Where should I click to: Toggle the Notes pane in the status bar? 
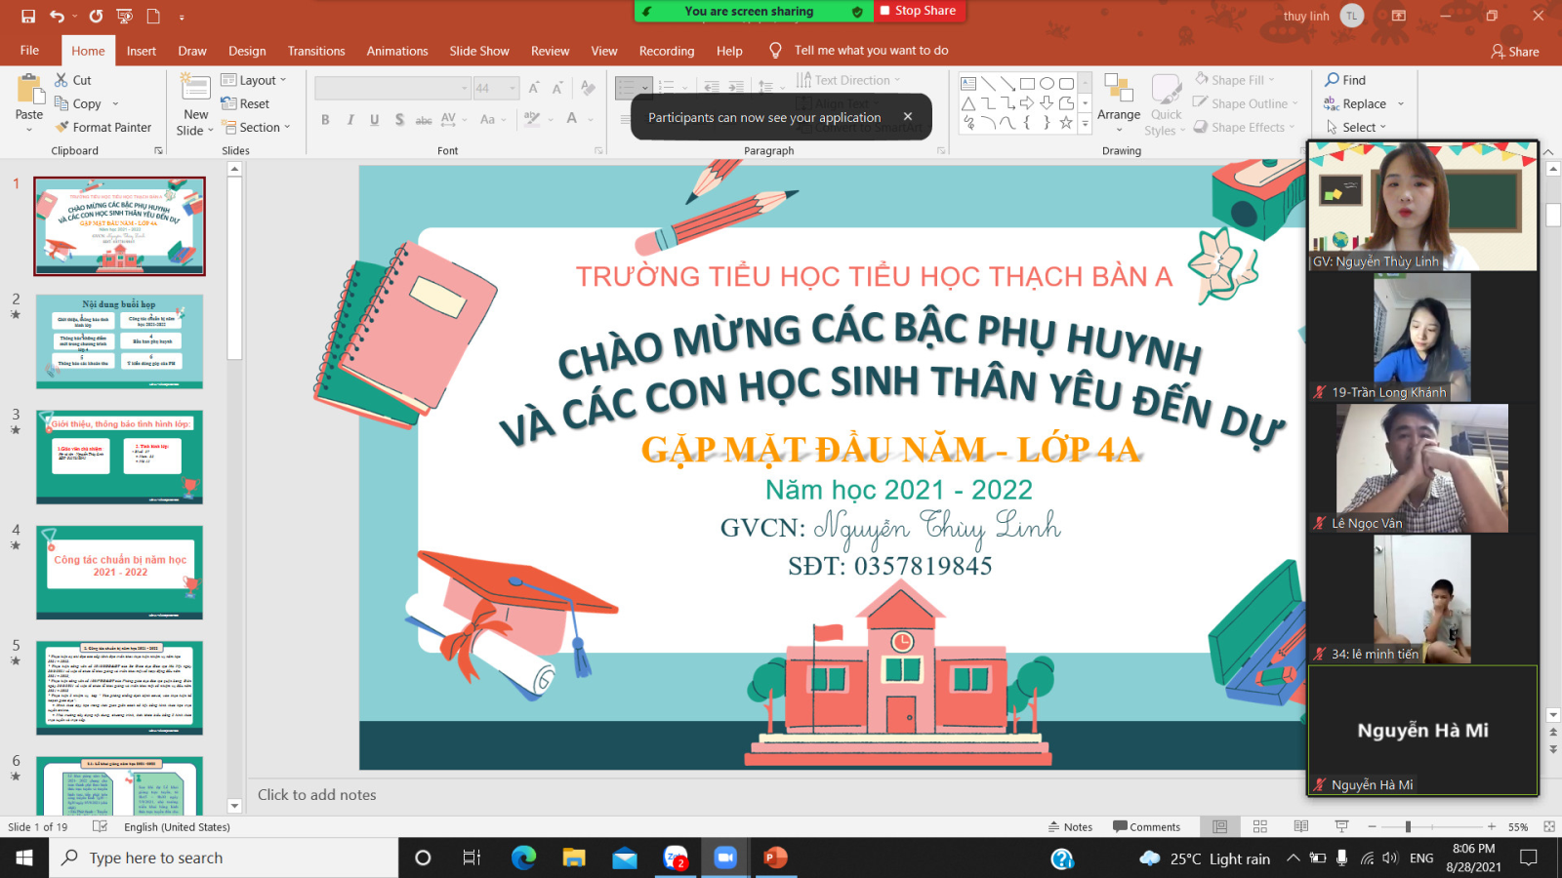point(1070,826)
